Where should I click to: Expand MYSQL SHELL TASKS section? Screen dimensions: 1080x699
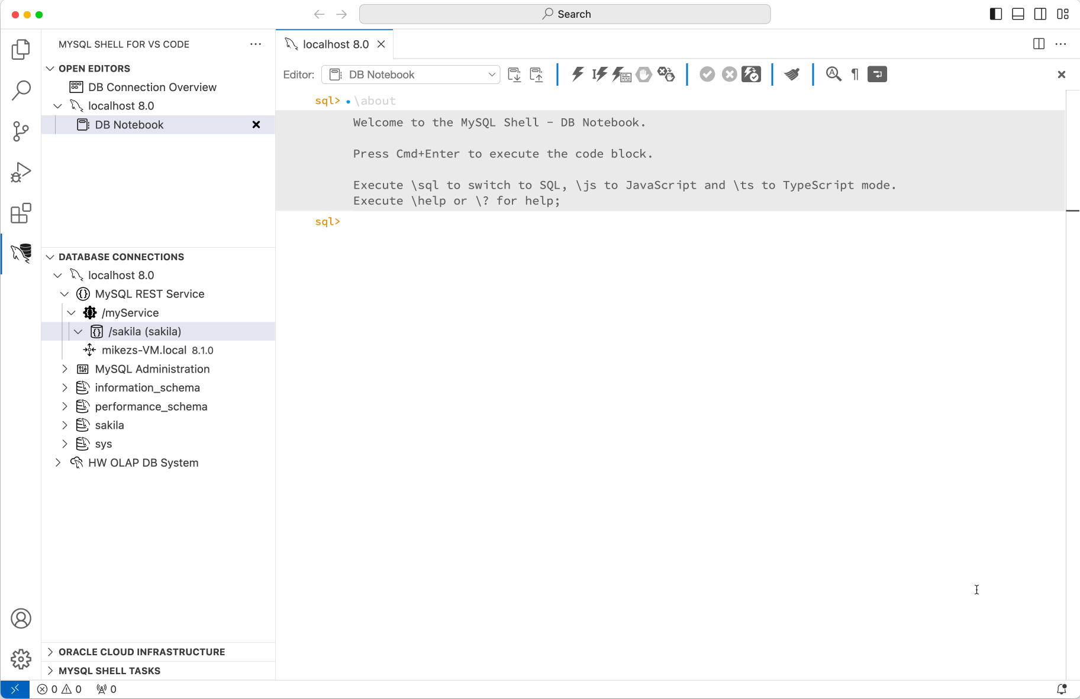tap(109, 671)
